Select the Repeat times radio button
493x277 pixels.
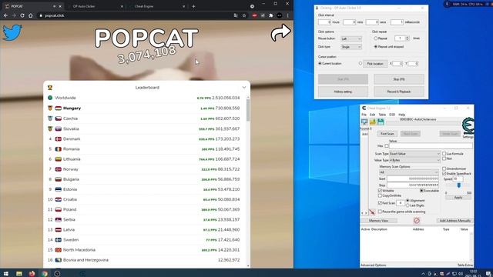click(x=375, y=38)
